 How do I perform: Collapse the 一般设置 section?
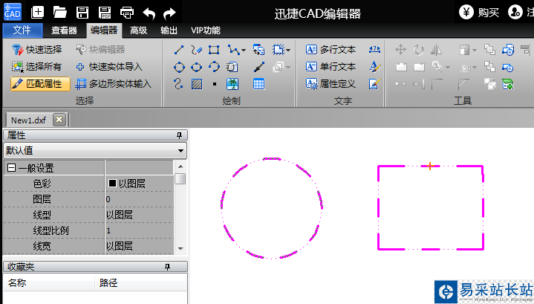click(x=11, y=169)
